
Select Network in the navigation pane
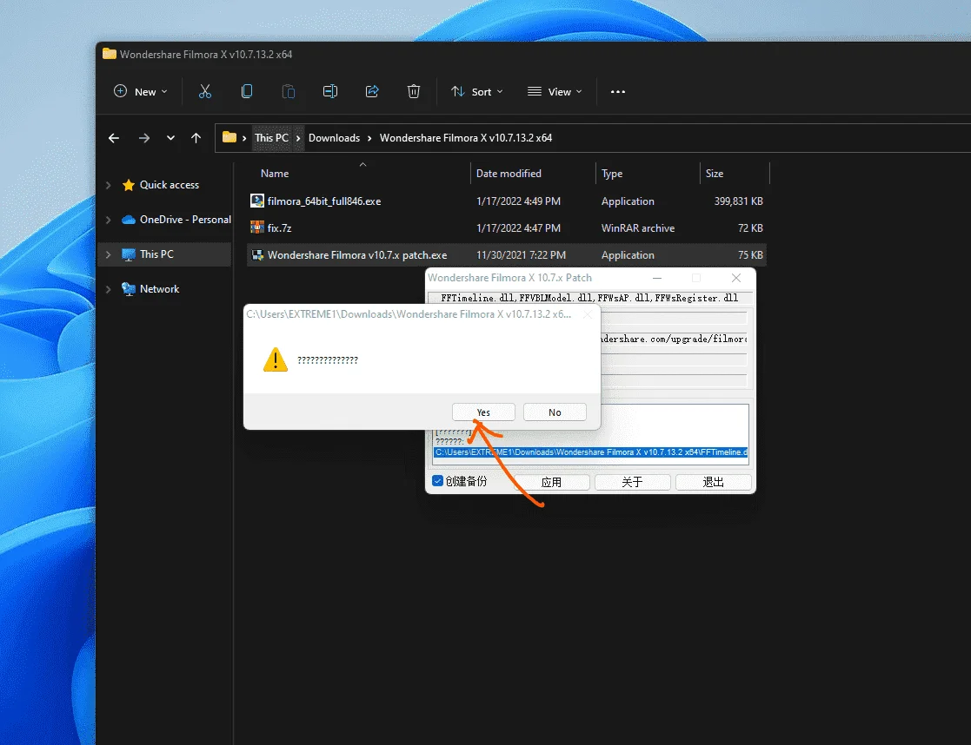[x=159, y=289]
